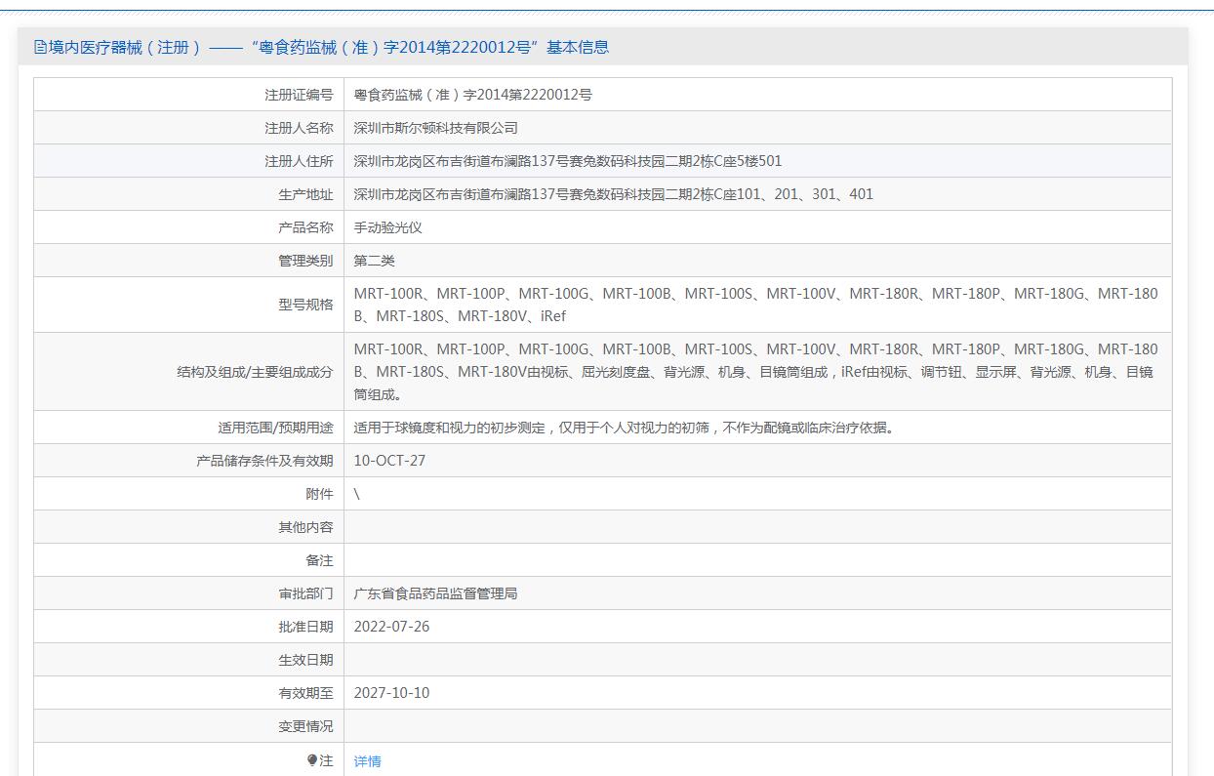Click the 审批部门 label
This screenshot has width=1214, height=776.
tap(305, 593)
